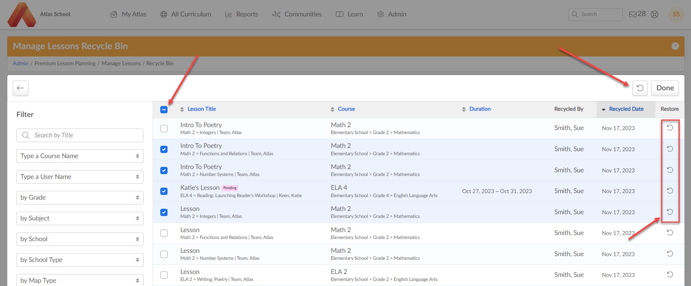
Task: Check Intro To Poetry Integers row checkbox
Action: pos(164,128)
